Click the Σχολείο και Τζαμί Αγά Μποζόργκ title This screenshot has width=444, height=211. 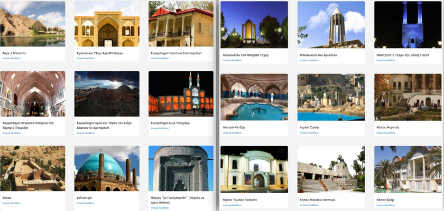pyautogui.click(x=100, y=53)
